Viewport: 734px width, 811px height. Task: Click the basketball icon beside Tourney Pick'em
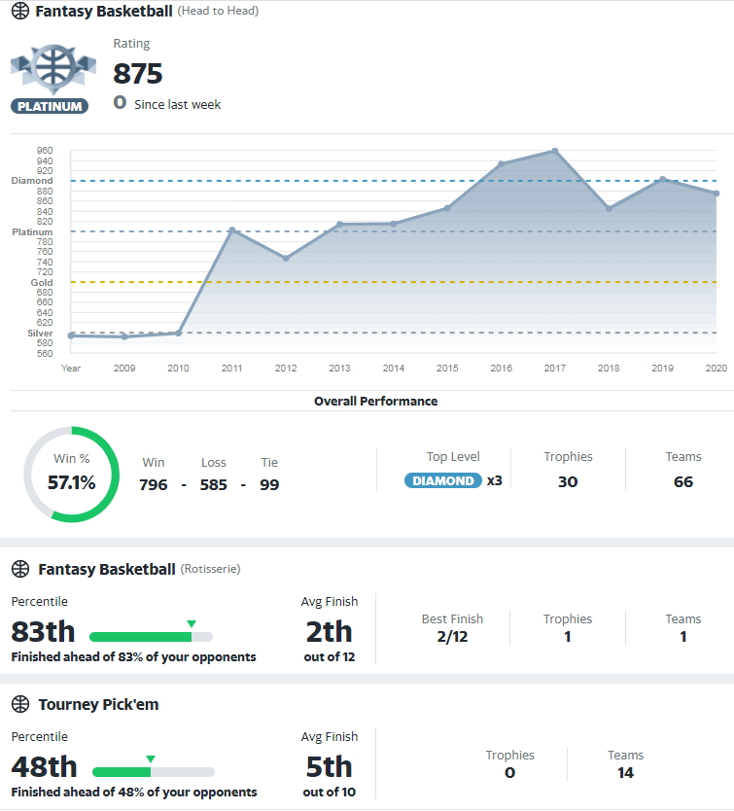coord(20,704)
